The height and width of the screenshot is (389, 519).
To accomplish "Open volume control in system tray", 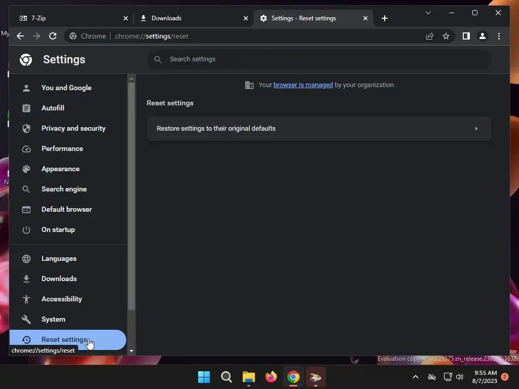I will click(x=460, y=377).
